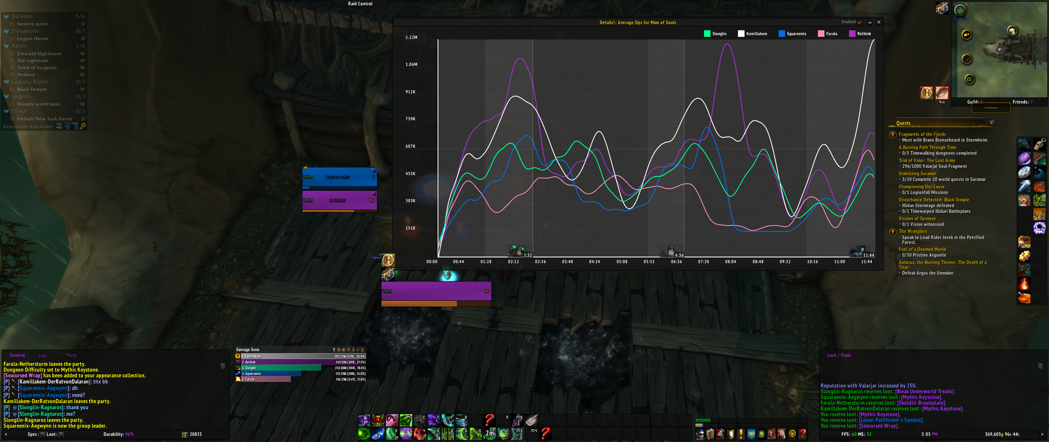Open the spellbook micro menu icon
This screenshot has width=1049, height=442.
pos(710,433)
